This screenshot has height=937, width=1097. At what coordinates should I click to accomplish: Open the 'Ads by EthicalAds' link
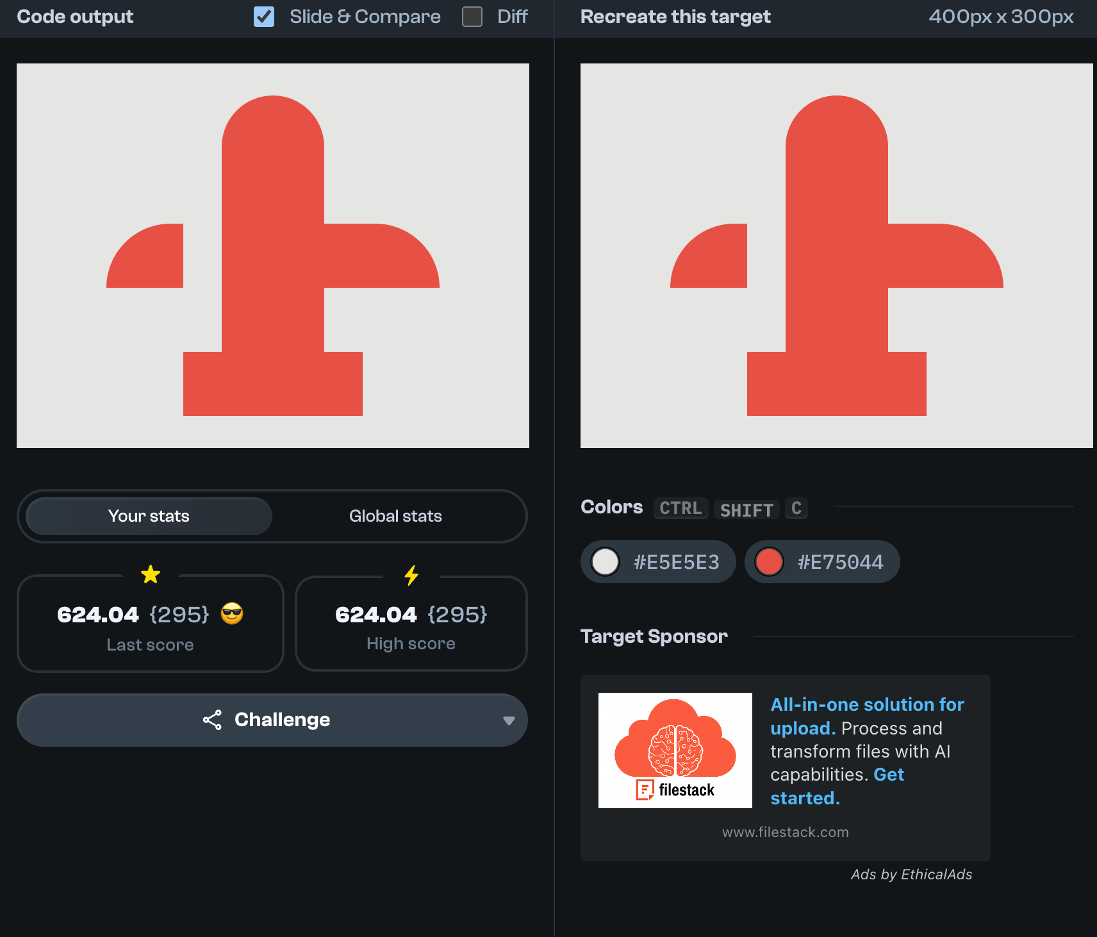pos(911,875)
